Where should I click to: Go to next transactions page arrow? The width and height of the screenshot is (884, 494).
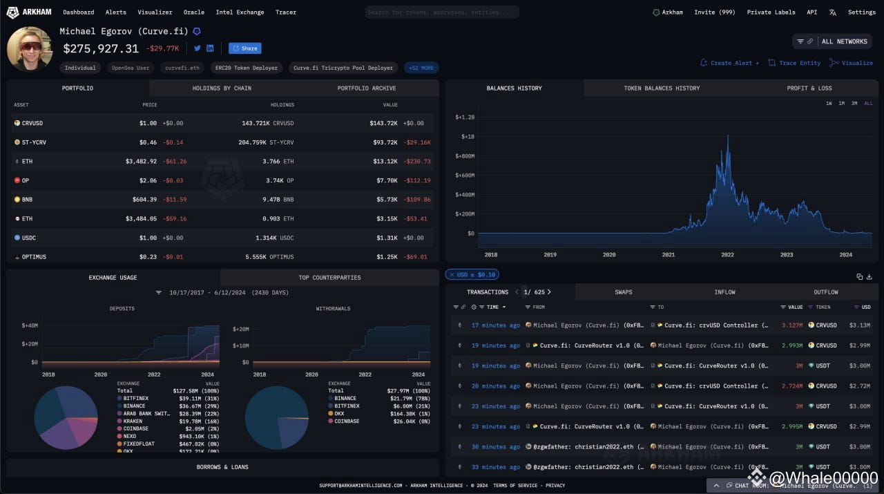coord(549,292)
